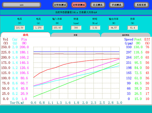Click the voltage value field 215.59
The image size is (152, 113).
pyautogui.click(x=20, y=28)
